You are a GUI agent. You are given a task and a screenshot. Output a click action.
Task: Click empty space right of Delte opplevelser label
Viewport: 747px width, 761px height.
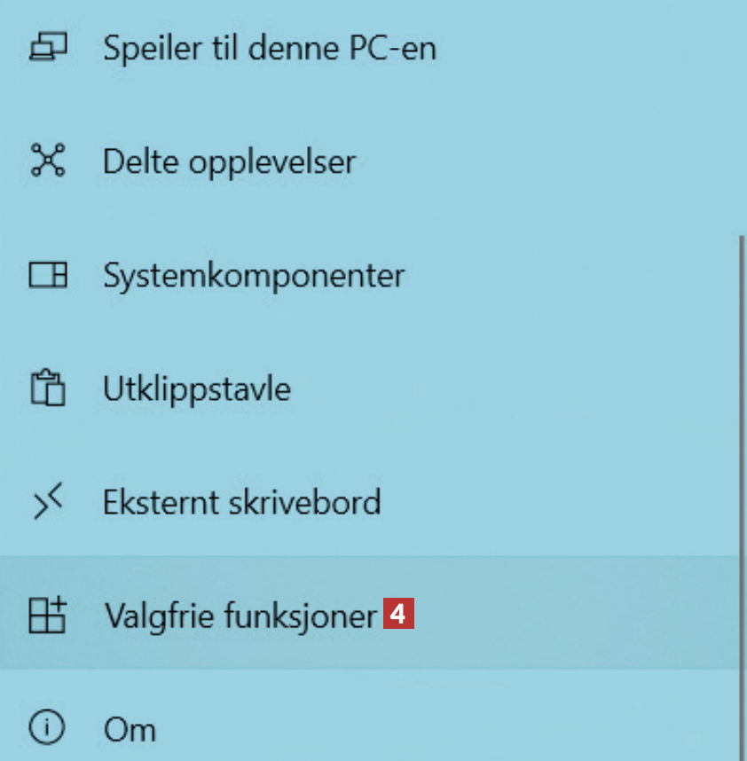pyautogui.click(x=532, y=161)
